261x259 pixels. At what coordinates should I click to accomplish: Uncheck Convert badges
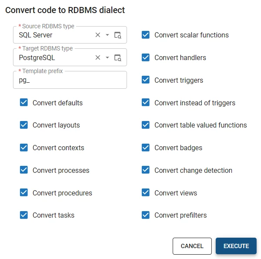tap(145, 148)
